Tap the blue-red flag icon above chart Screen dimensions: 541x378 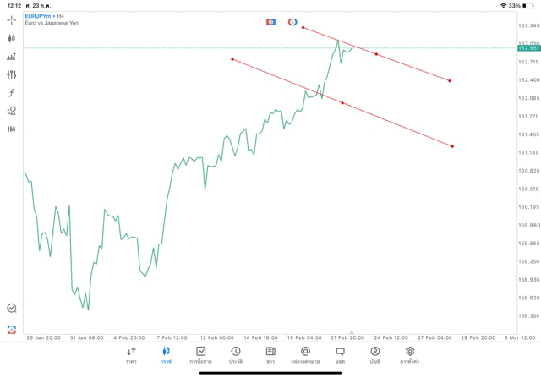271,22
